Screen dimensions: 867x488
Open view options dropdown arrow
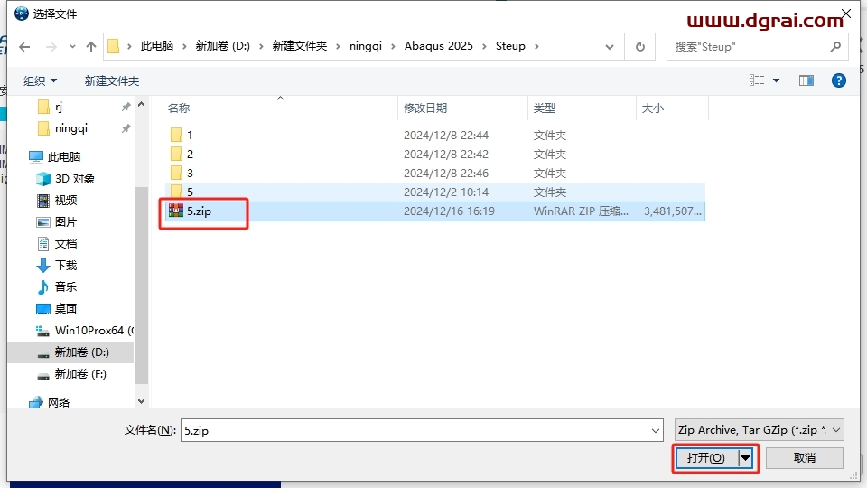pos(777,80)
